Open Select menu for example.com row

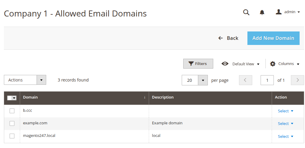(285, 123)
